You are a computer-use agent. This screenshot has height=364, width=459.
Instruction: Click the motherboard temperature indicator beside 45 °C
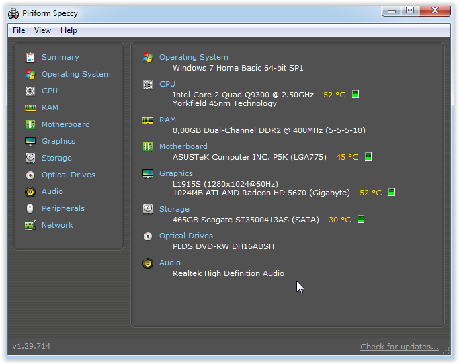tap(368, 156)
